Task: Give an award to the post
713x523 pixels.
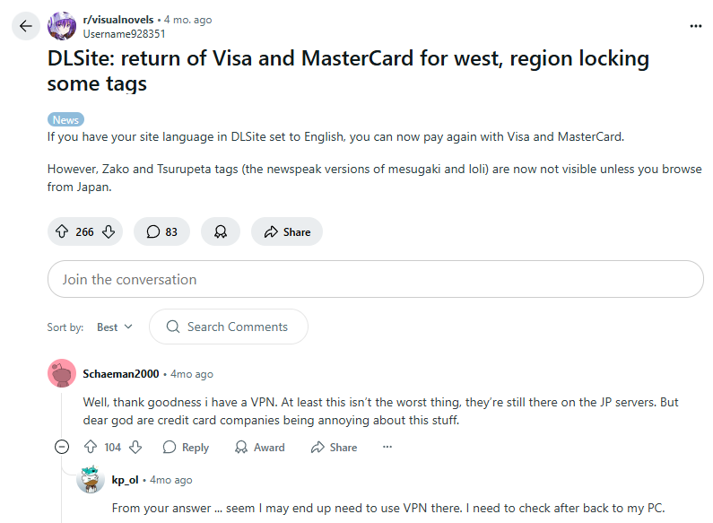Action: [x=221, y=232]
